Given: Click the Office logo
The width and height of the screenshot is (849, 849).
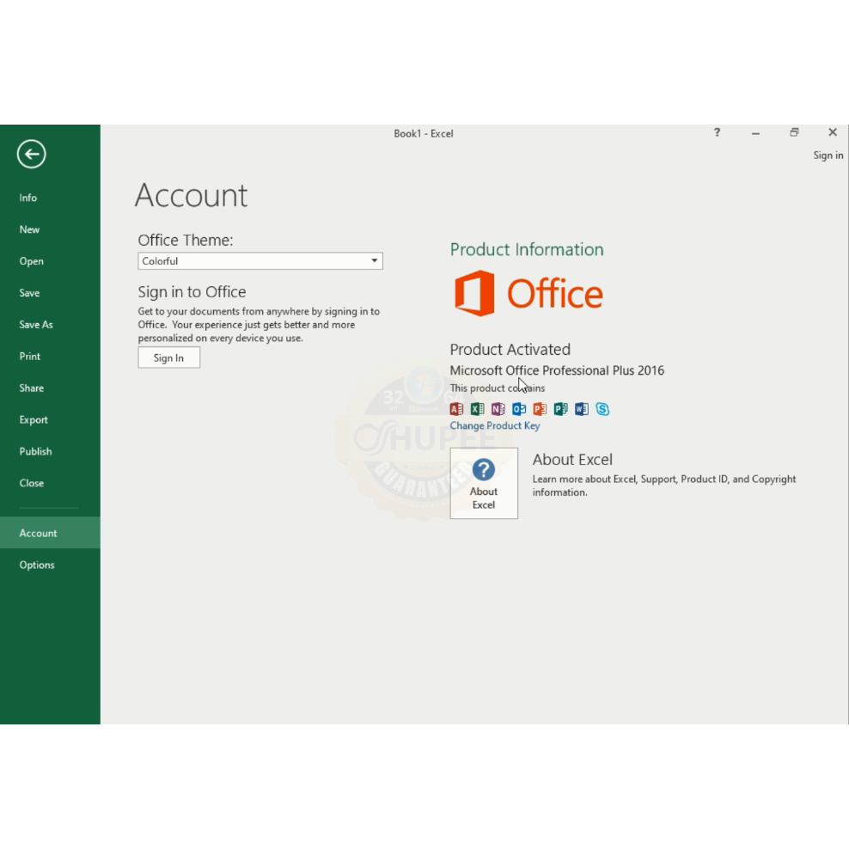Looking at the screenshot, I should pyautogui.click(x=528, y=293).
